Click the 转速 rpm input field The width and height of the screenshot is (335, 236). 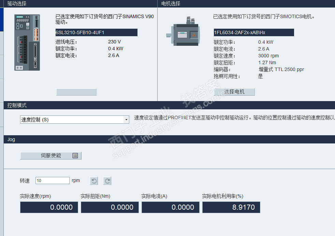53,181
